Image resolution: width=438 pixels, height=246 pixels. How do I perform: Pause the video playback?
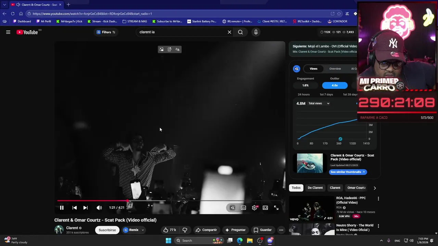click(62, 208)
